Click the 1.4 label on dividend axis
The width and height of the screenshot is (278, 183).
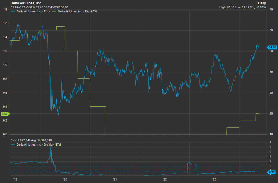click(x=5, y=37)
